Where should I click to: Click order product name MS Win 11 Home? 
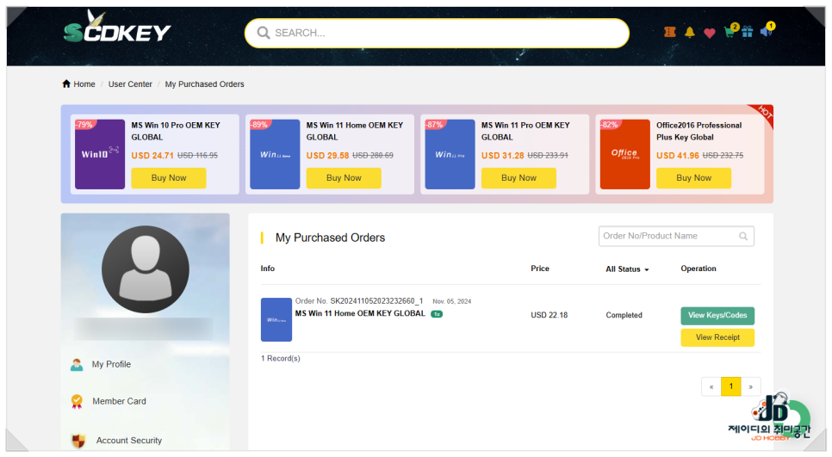tap(360, 313)
